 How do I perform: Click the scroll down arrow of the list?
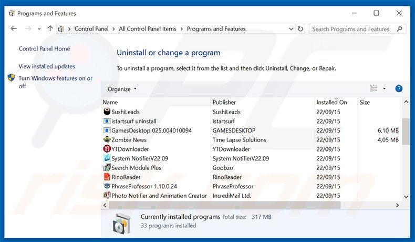[x=406, y=196]
